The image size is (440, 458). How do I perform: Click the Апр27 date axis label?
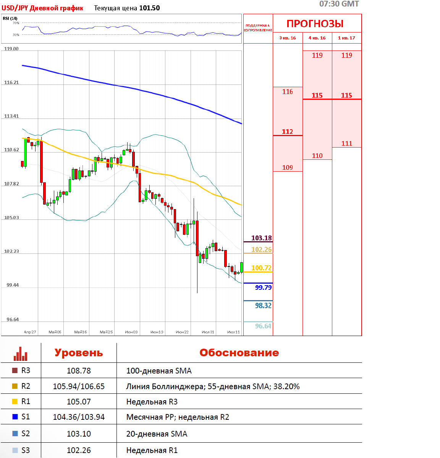coord(30,332)
